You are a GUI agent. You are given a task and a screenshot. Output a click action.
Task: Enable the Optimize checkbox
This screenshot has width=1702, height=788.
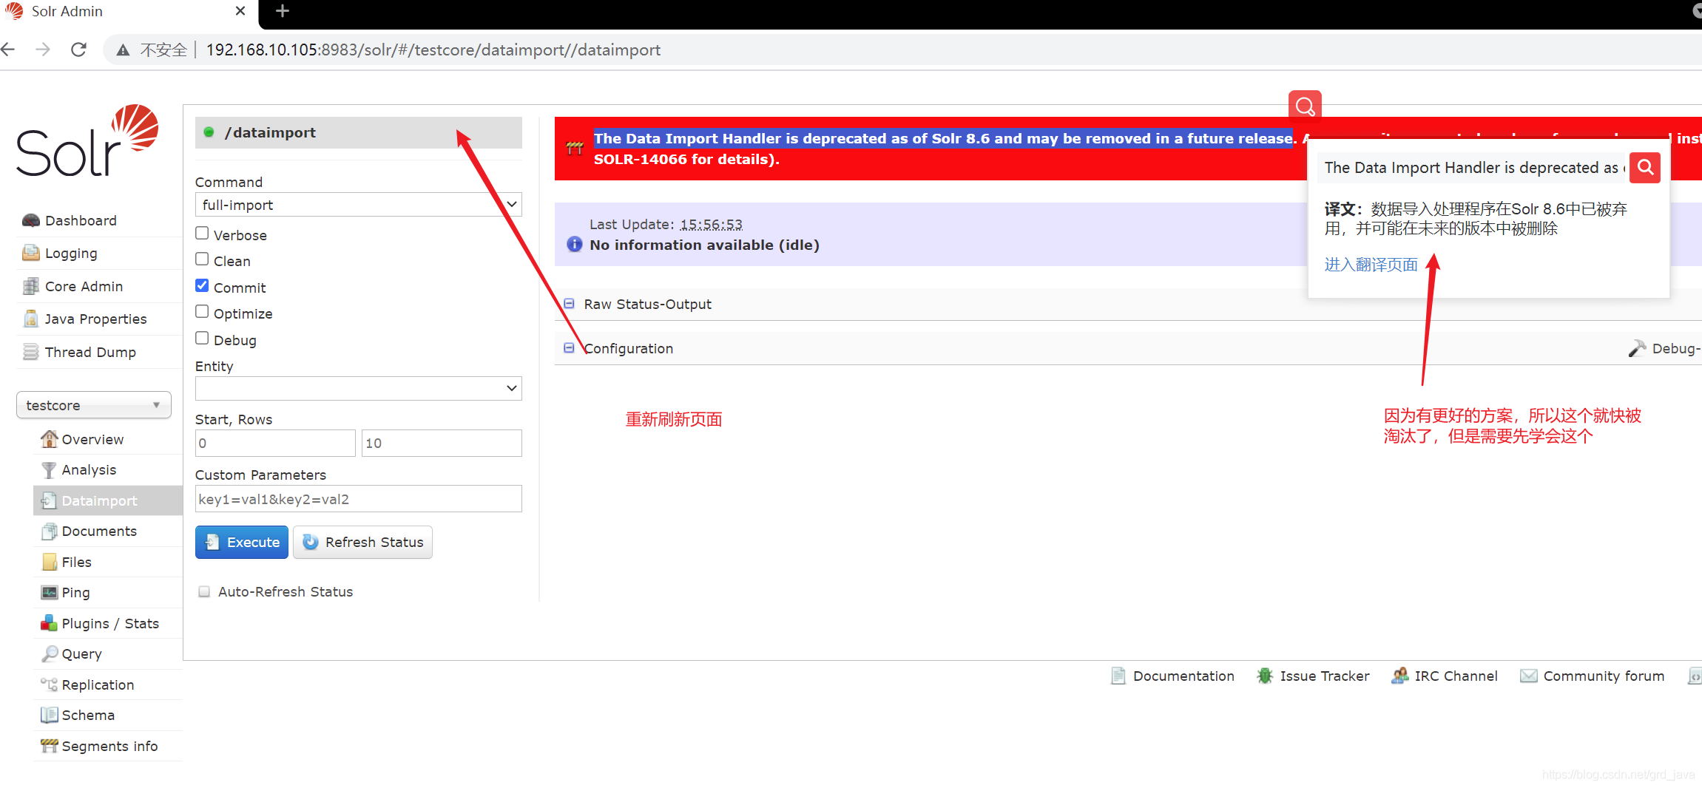click(x=202, y=312)
